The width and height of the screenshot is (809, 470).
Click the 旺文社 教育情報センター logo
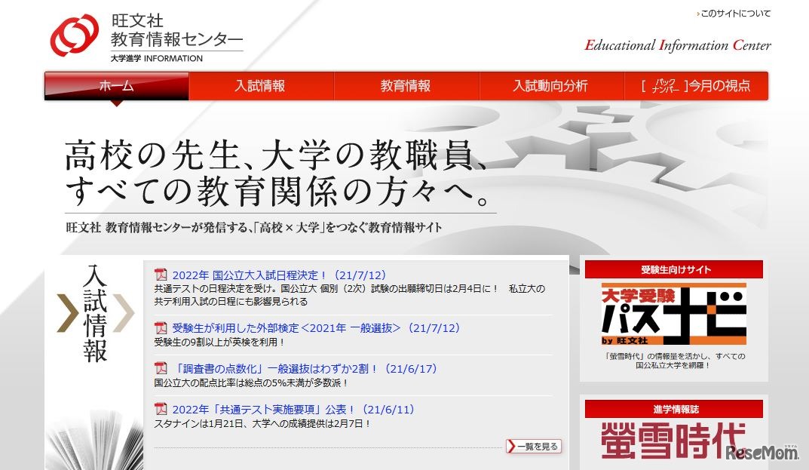coord(143,34)
